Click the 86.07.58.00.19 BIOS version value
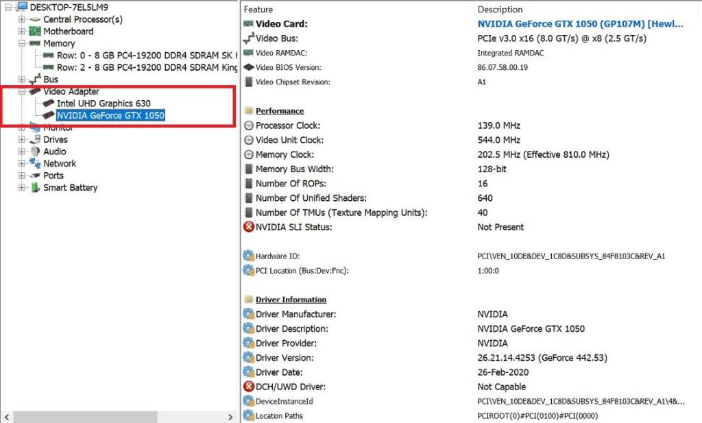The height and width of the screenshot is (423, 702). click(503, 68)
